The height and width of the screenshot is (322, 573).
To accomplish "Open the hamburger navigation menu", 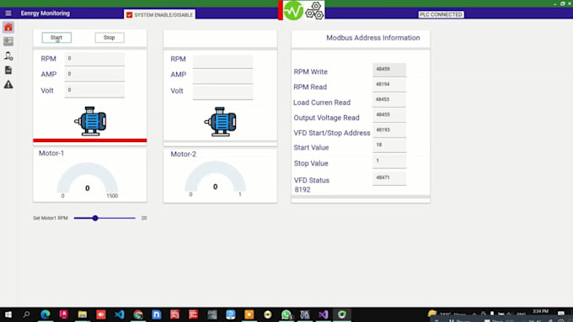I will 8,13.
